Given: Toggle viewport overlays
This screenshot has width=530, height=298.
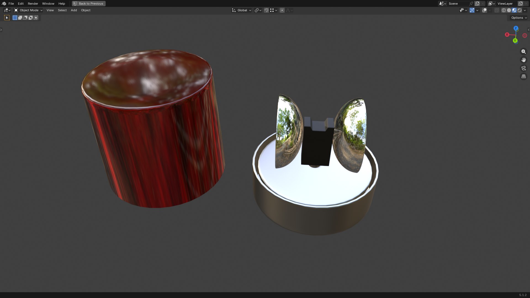Looking at the screenshot, I should pos(484,10).
